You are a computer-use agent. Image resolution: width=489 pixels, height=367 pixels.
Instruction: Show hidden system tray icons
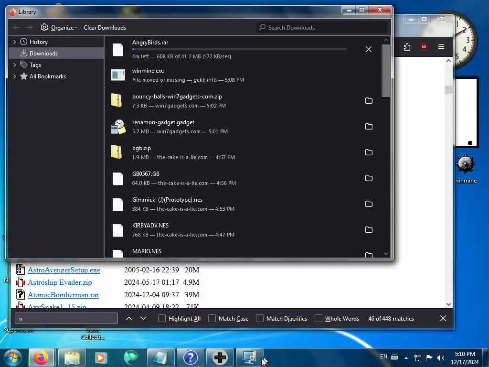tap(406, 357)
